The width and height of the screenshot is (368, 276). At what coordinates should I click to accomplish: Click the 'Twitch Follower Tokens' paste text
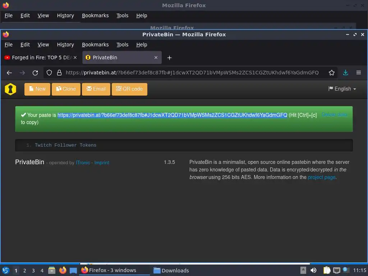coord(65,145)
